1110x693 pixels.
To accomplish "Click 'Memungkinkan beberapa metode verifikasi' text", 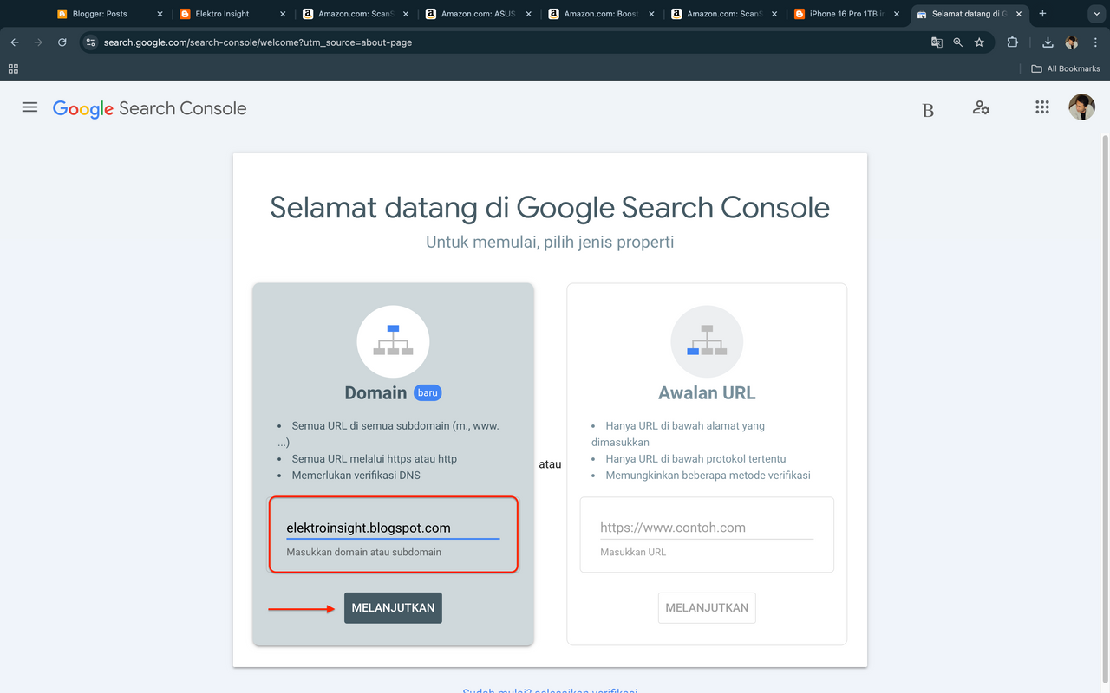I will [708, 475].
